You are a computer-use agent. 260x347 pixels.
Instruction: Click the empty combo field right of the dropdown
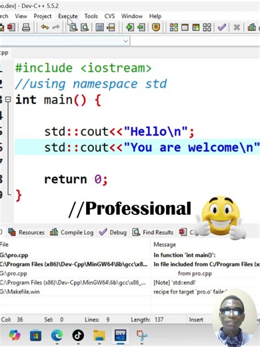pyautogui.click(x=195, y=41)
